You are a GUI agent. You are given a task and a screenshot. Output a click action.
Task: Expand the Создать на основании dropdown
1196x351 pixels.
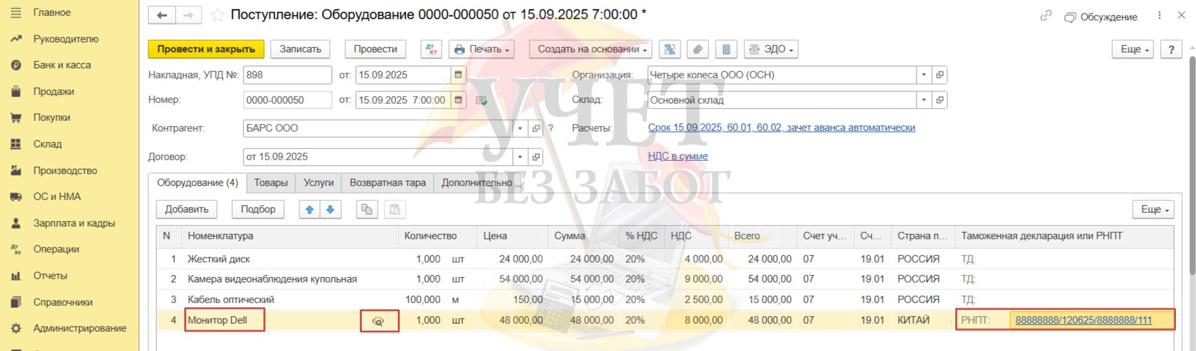[x=591, y=49]
